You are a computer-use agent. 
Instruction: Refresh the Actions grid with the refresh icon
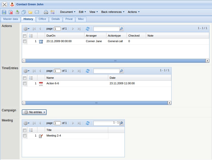click(88, 29)
